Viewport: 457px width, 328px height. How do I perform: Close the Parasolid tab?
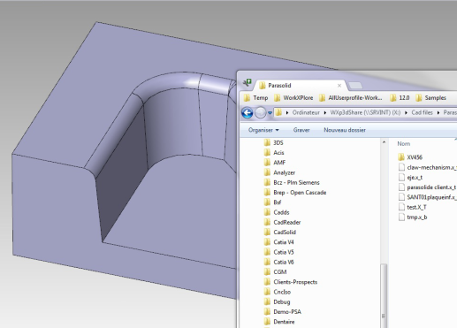(x=339, y=86)
